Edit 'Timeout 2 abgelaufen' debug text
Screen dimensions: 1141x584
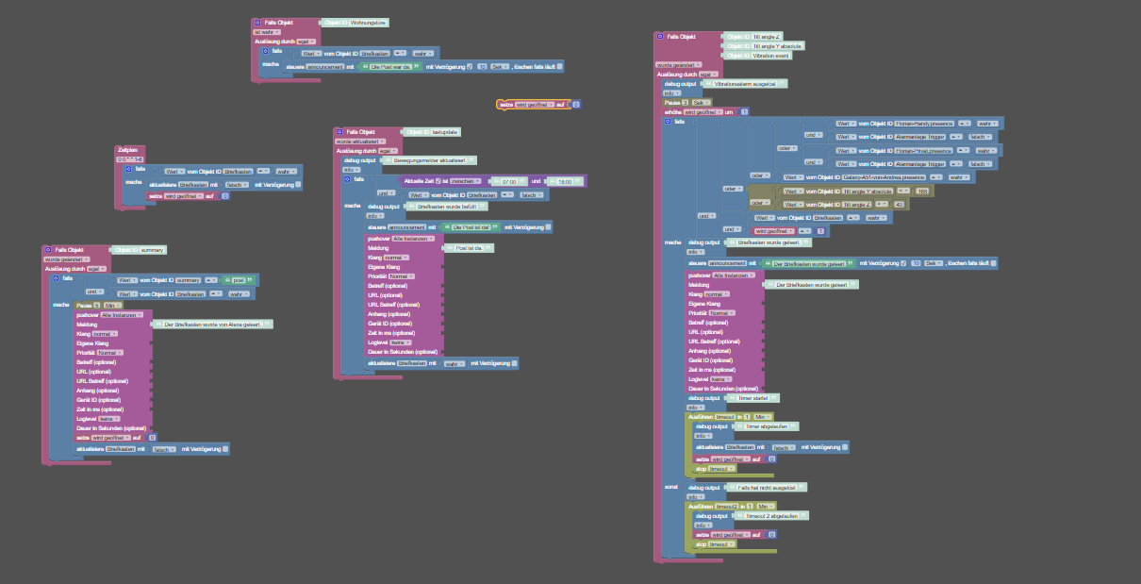click(770, 516)
